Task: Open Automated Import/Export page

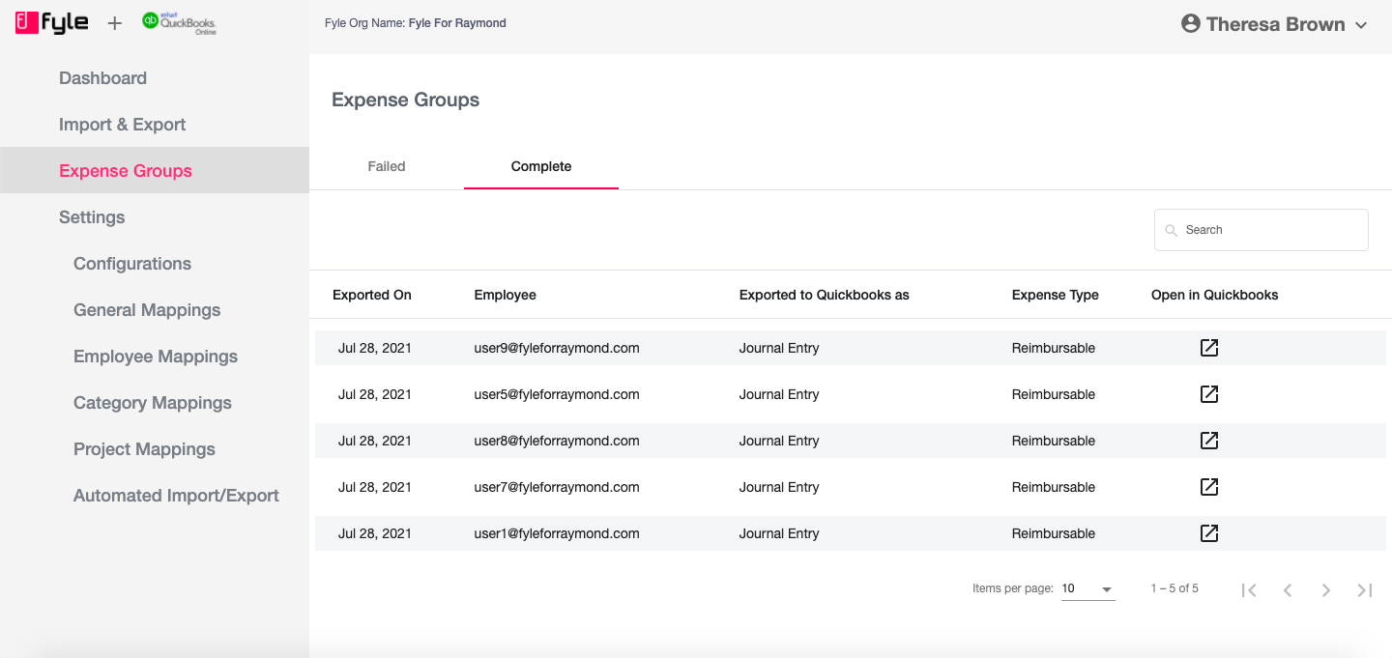Action: [176, 496]
